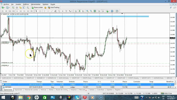Switch chart to H4 timeframe

[21, 11]
